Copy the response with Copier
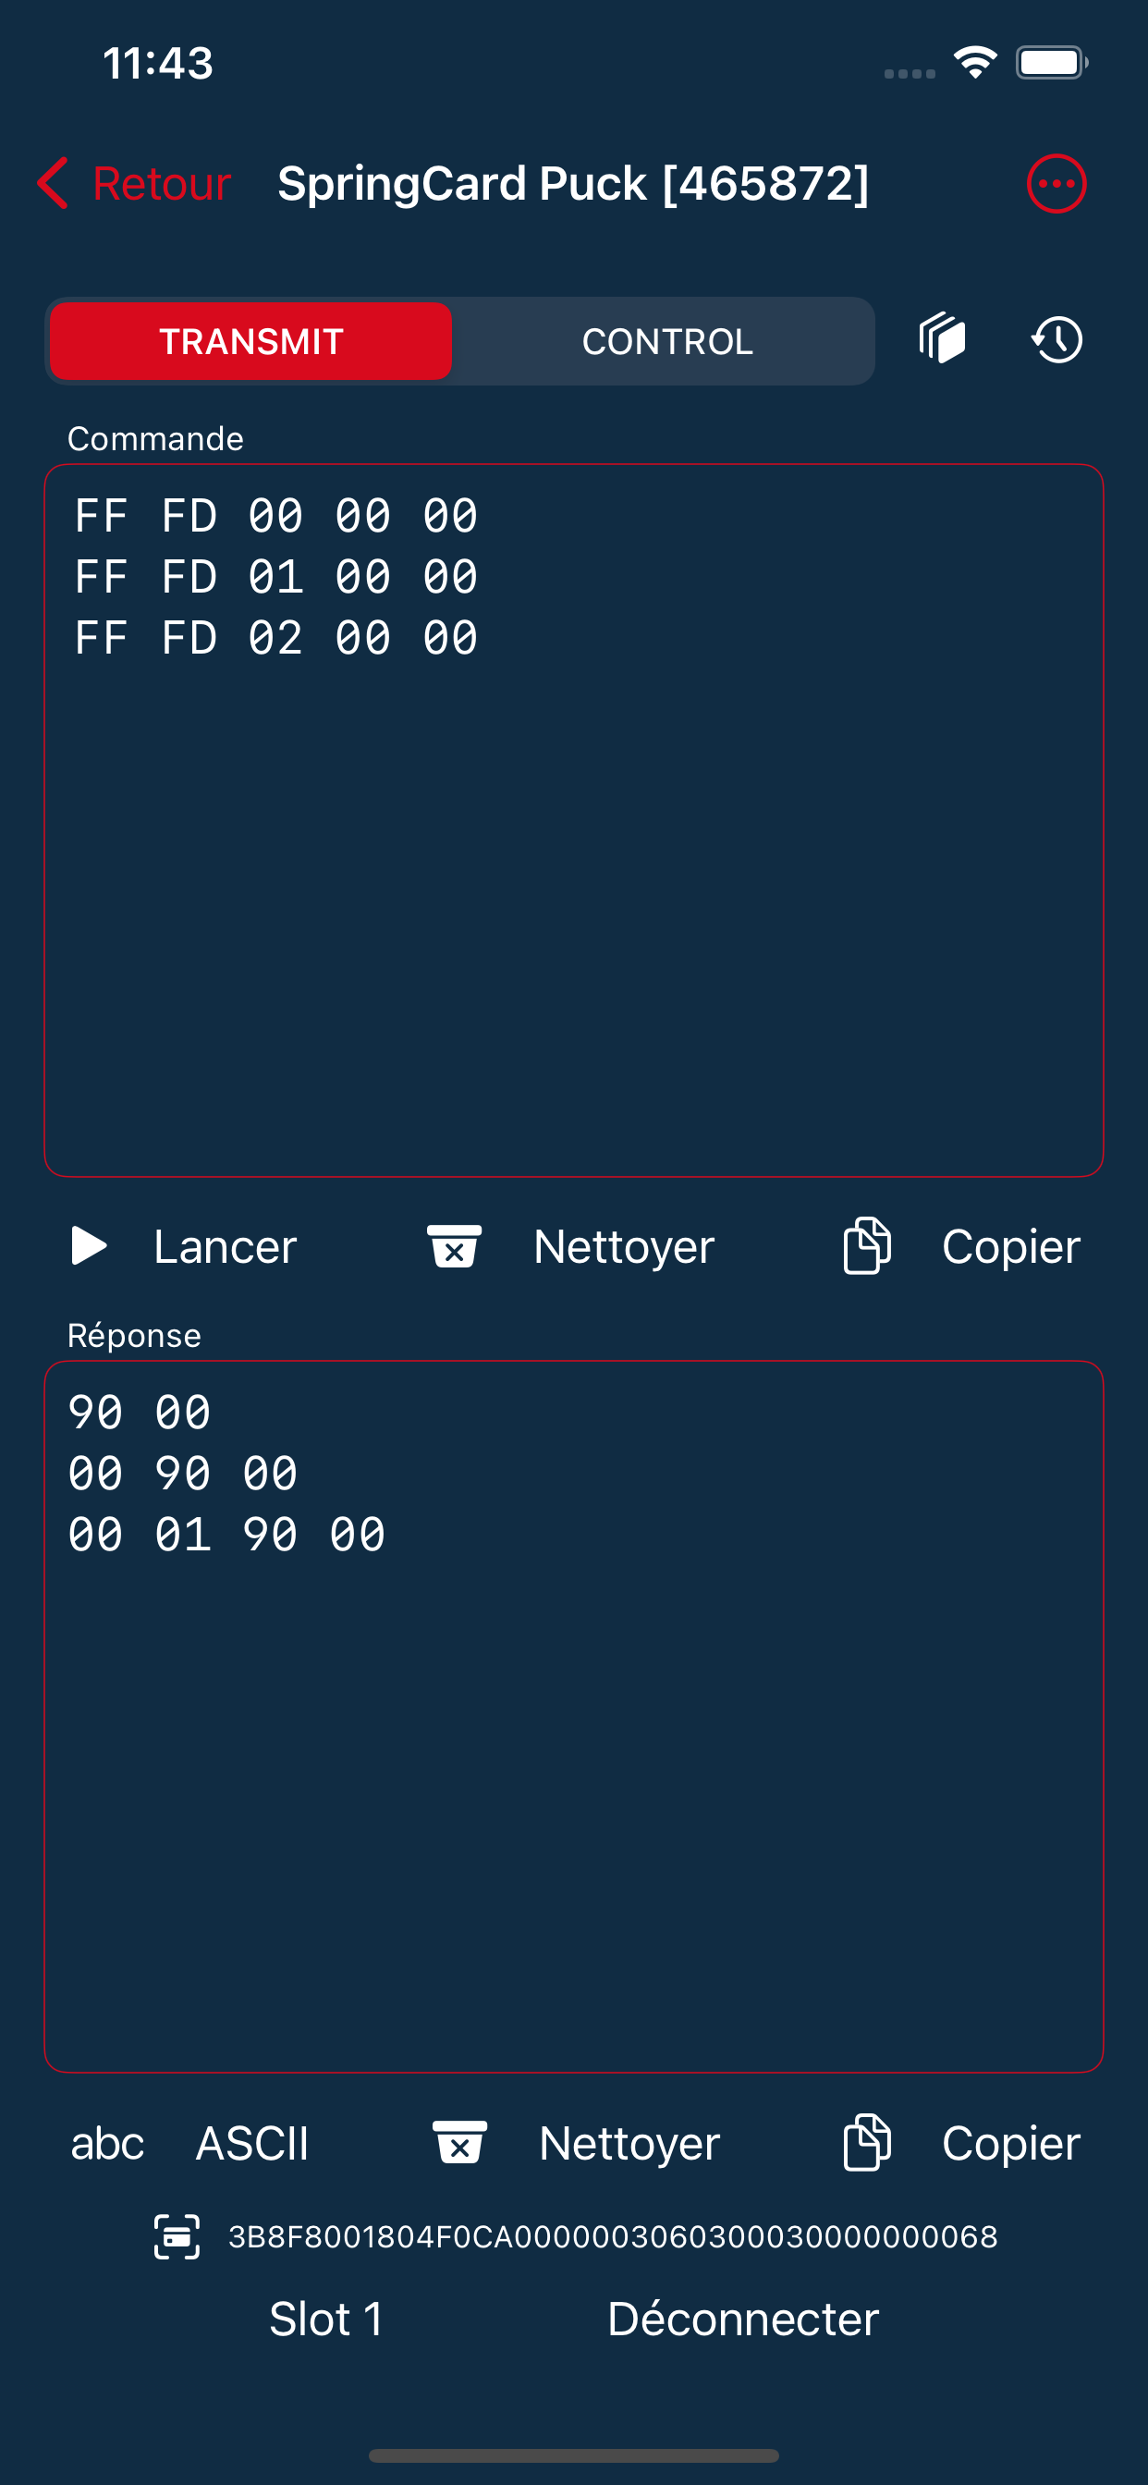This screenshot has height=2485, width=1148. point(1011,2144)
